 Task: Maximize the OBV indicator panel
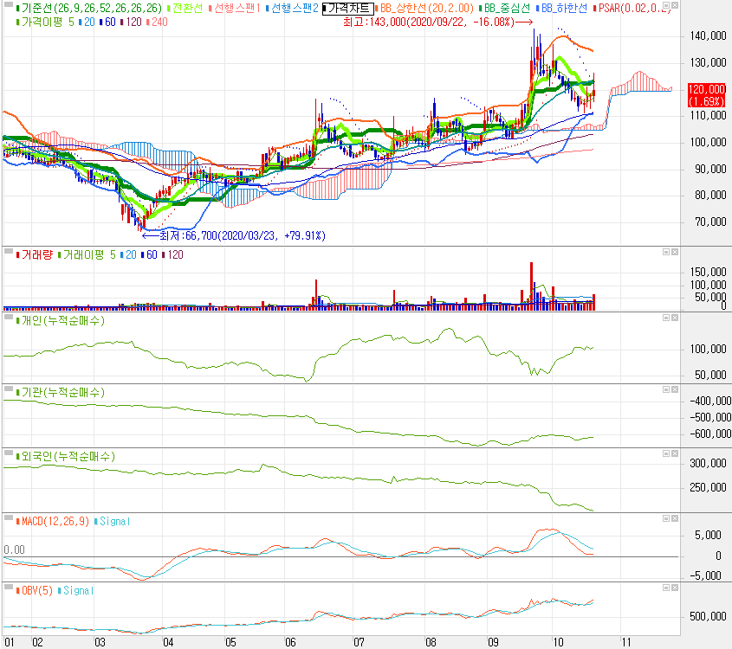click(667, 588)
